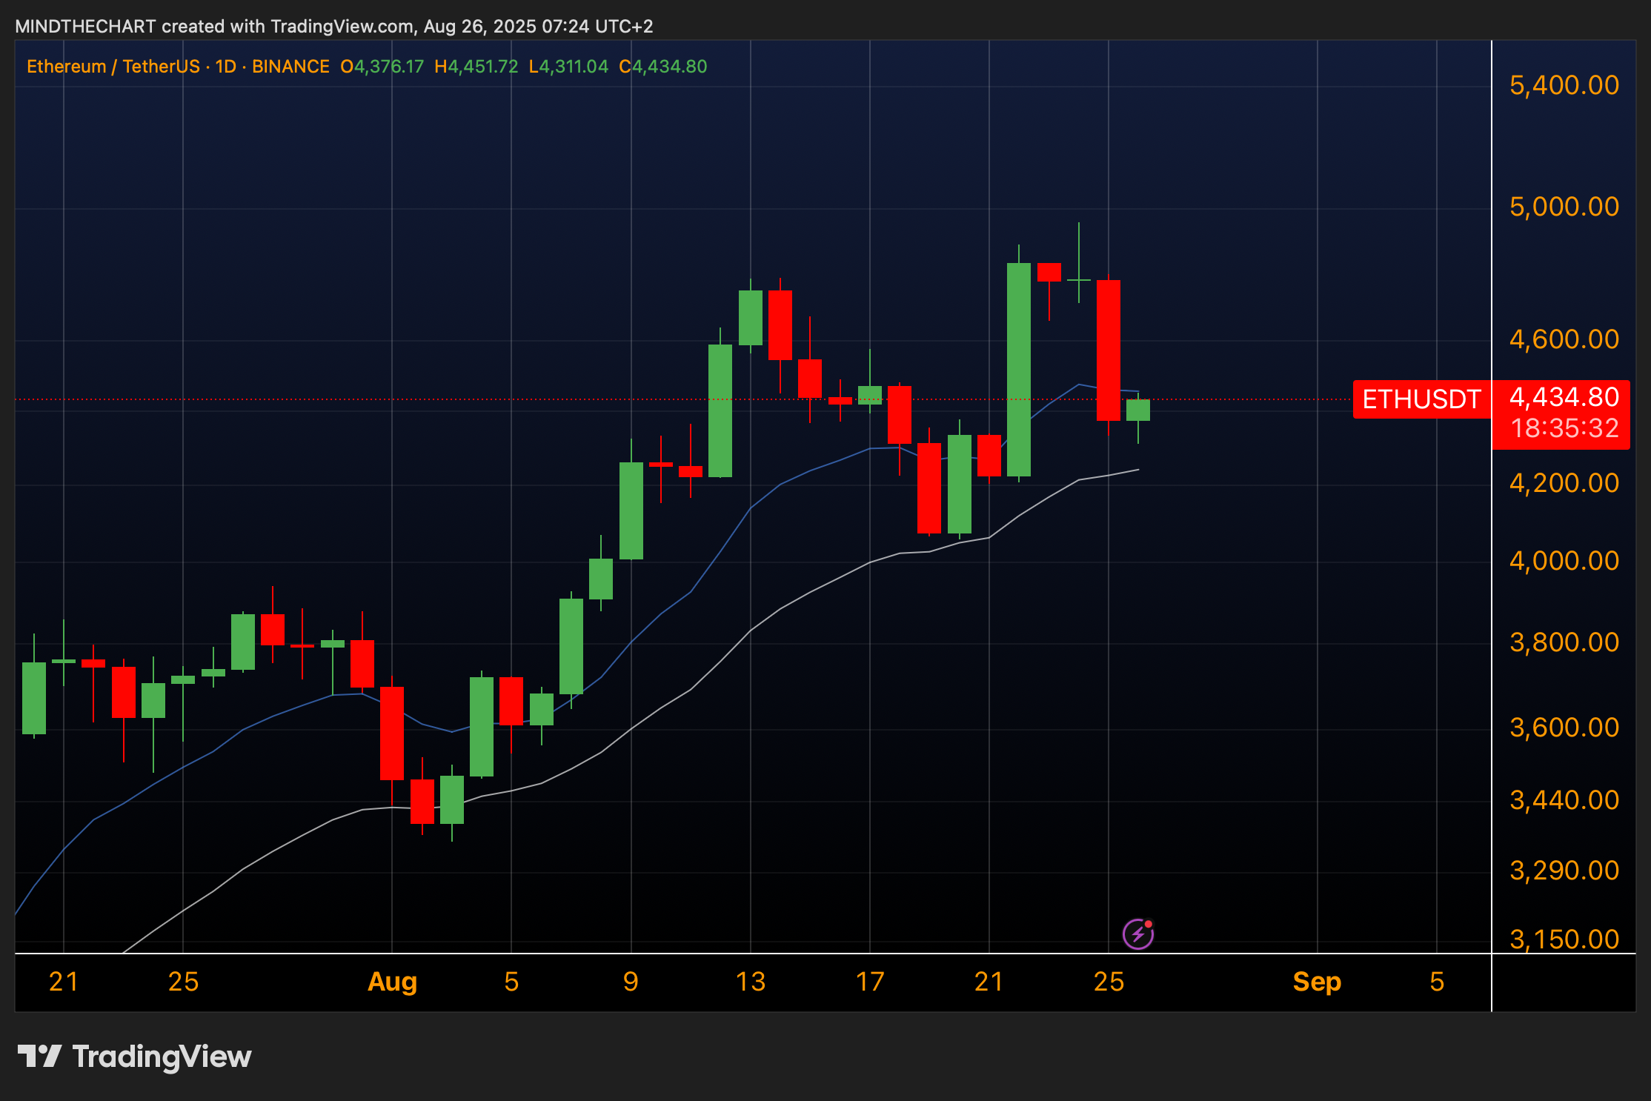
Task: Click the MINDTHECHART attribution text at top
Action: (x=85, y=27)
